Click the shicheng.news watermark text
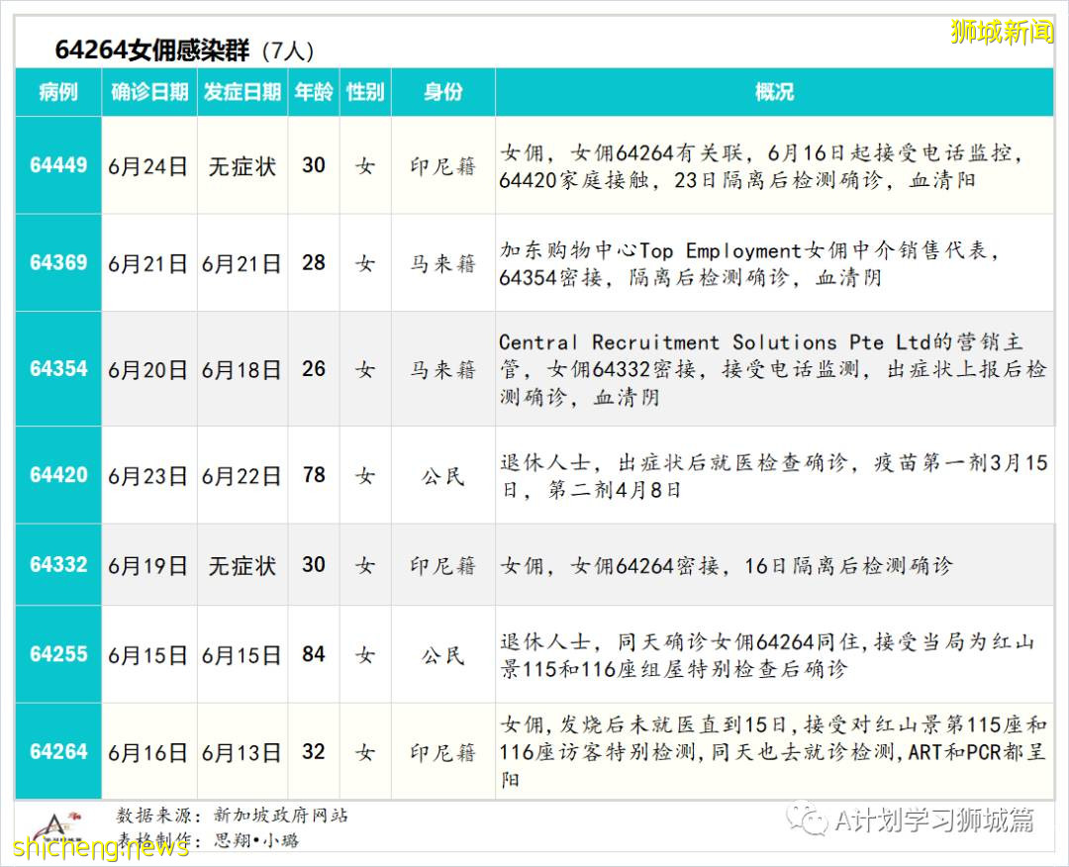Image resolution: width=1069 pixels, height=867 pixels. point(97,848)
